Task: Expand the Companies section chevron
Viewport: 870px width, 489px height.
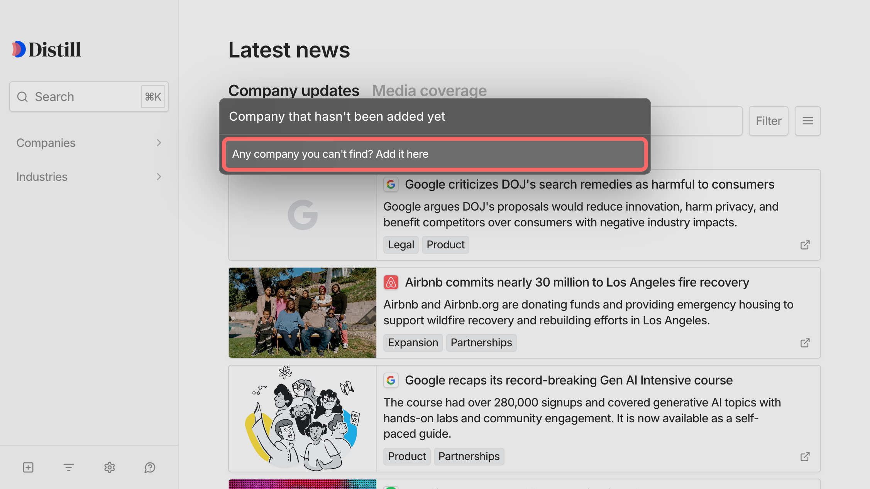Action: [159, 143]
